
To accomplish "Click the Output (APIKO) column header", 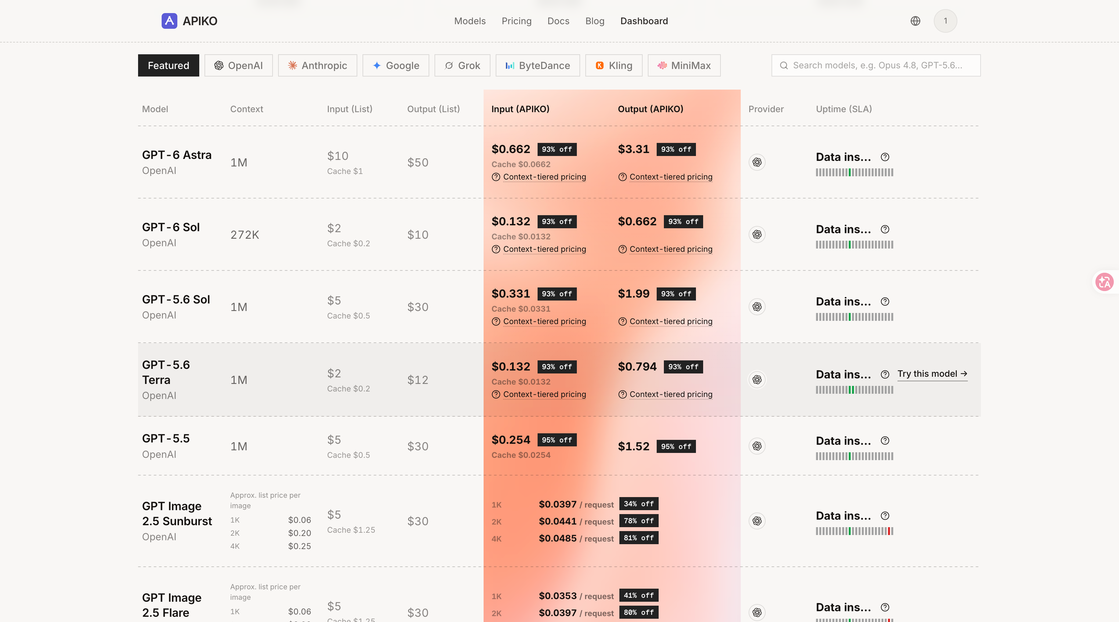I will pyautogui.click(x=650, y=109).
